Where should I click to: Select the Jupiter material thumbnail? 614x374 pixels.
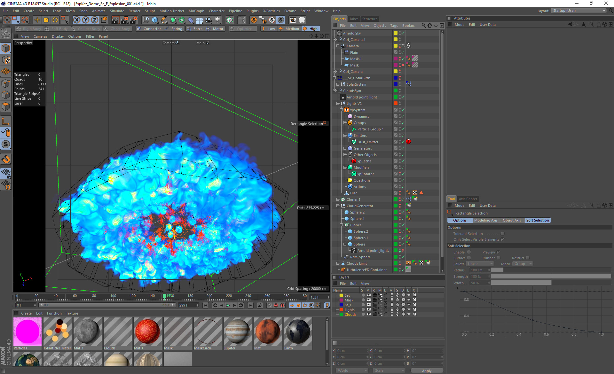[x=238, y=334]
